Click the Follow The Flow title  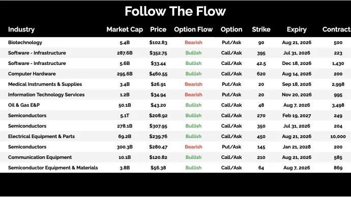[x=175, y=11]
